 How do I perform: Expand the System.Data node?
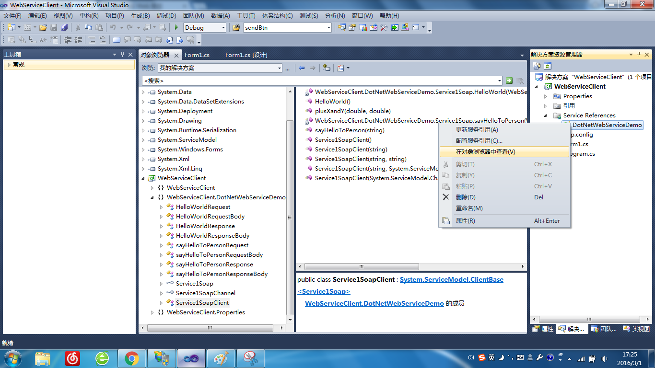143,92
